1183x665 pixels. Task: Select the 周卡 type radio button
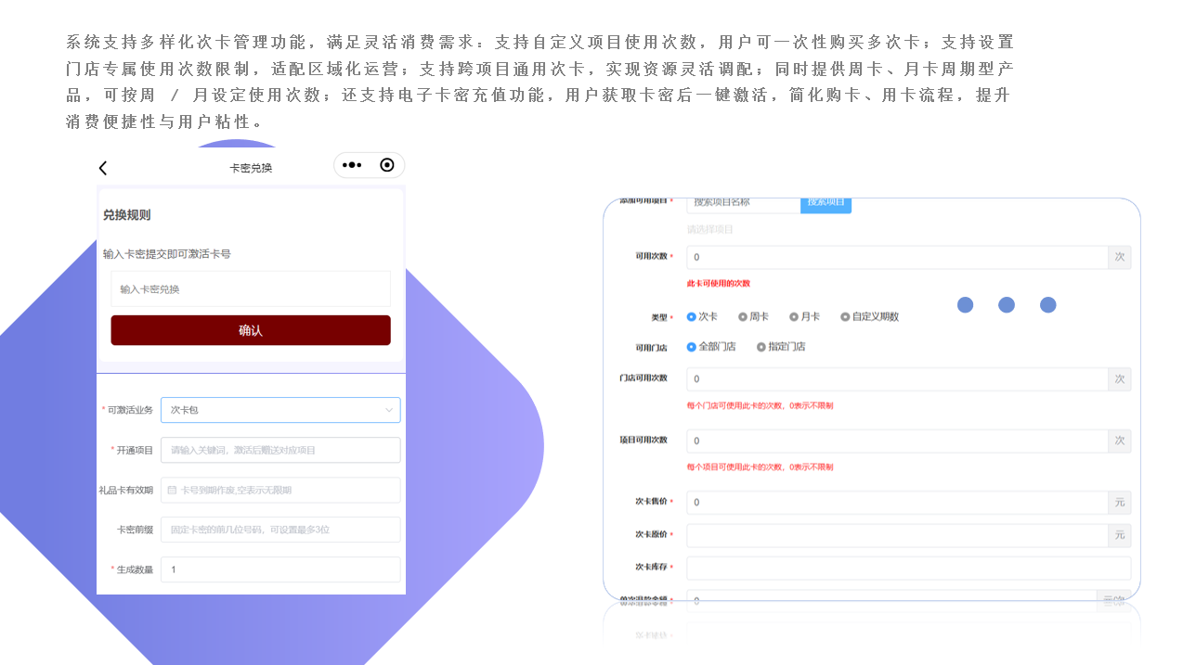click(743, 316)
